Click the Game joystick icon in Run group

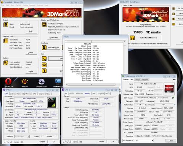pyautogui.click(x=44, y=71)
